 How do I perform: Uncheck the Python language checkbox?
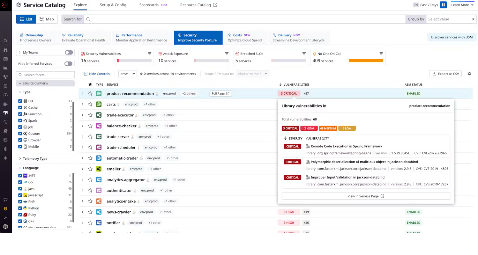point(20,208)
